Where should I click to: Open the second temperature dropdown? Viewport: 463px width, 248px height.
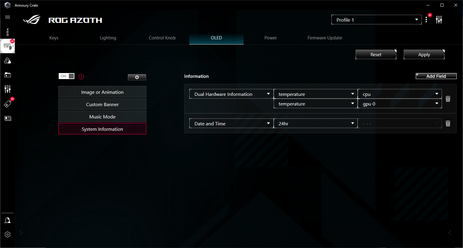[315, 103]
